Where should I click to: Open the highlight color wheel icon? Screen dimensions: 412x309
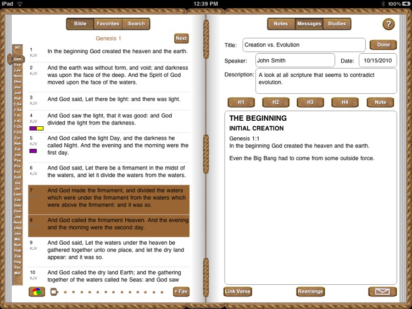pos(37,291)
